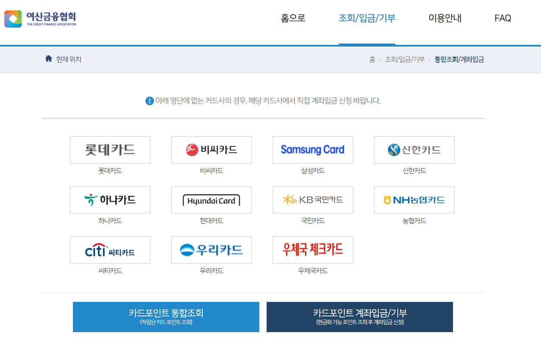This screenshot has width=541, height=361.
Task: Pick the 우체국 체크카드 logo
Action: (x=313, y=250)
